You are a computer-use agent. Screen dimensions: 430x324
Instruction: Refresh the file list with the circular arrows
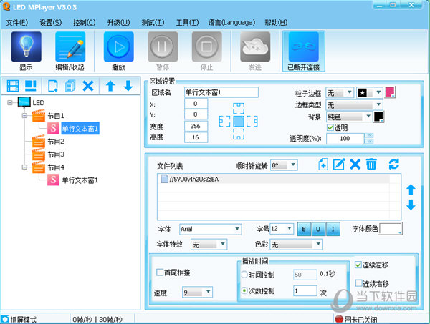393,165
